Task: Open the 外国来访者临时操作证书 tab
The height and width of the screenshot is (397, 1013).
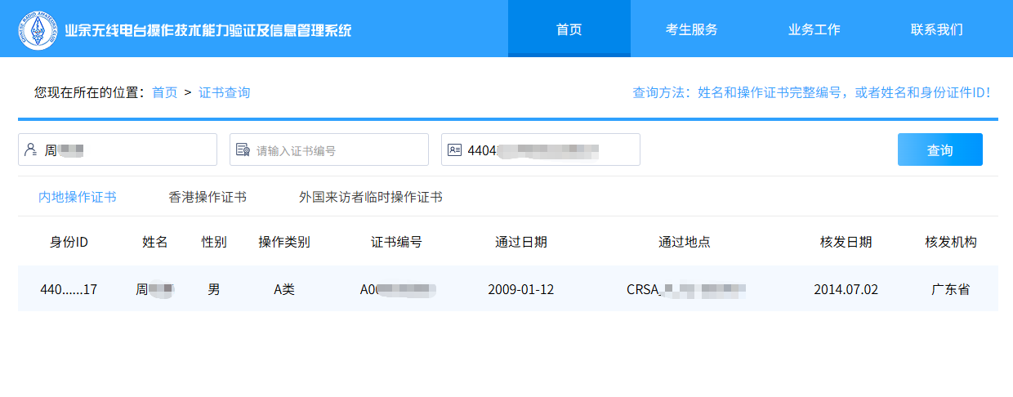Action: (x=371, y=197)
